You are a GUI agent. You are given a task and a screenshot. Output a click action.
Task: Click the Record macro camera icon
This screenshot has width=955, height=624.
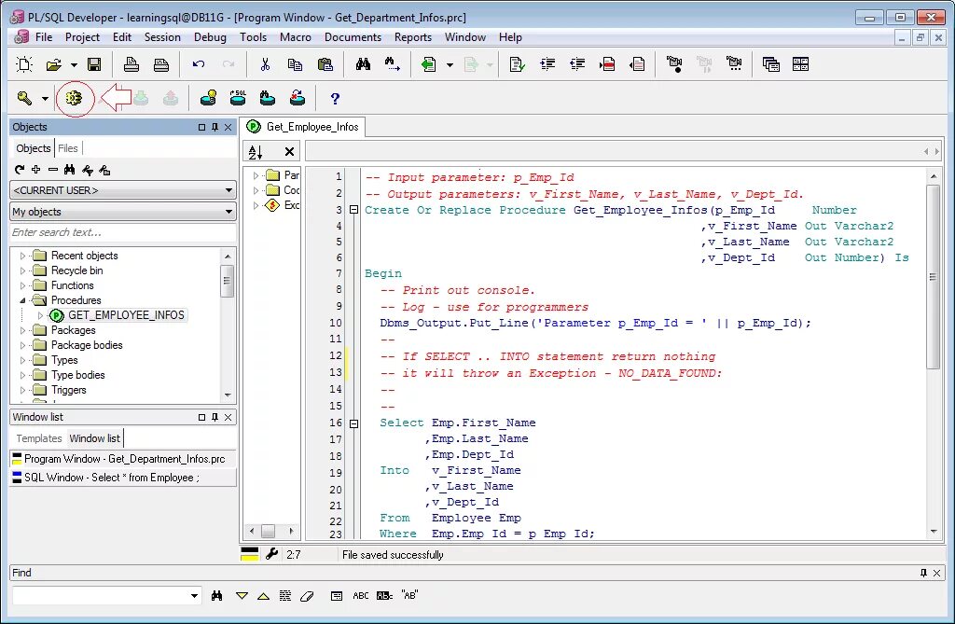[x=674, y=64]
